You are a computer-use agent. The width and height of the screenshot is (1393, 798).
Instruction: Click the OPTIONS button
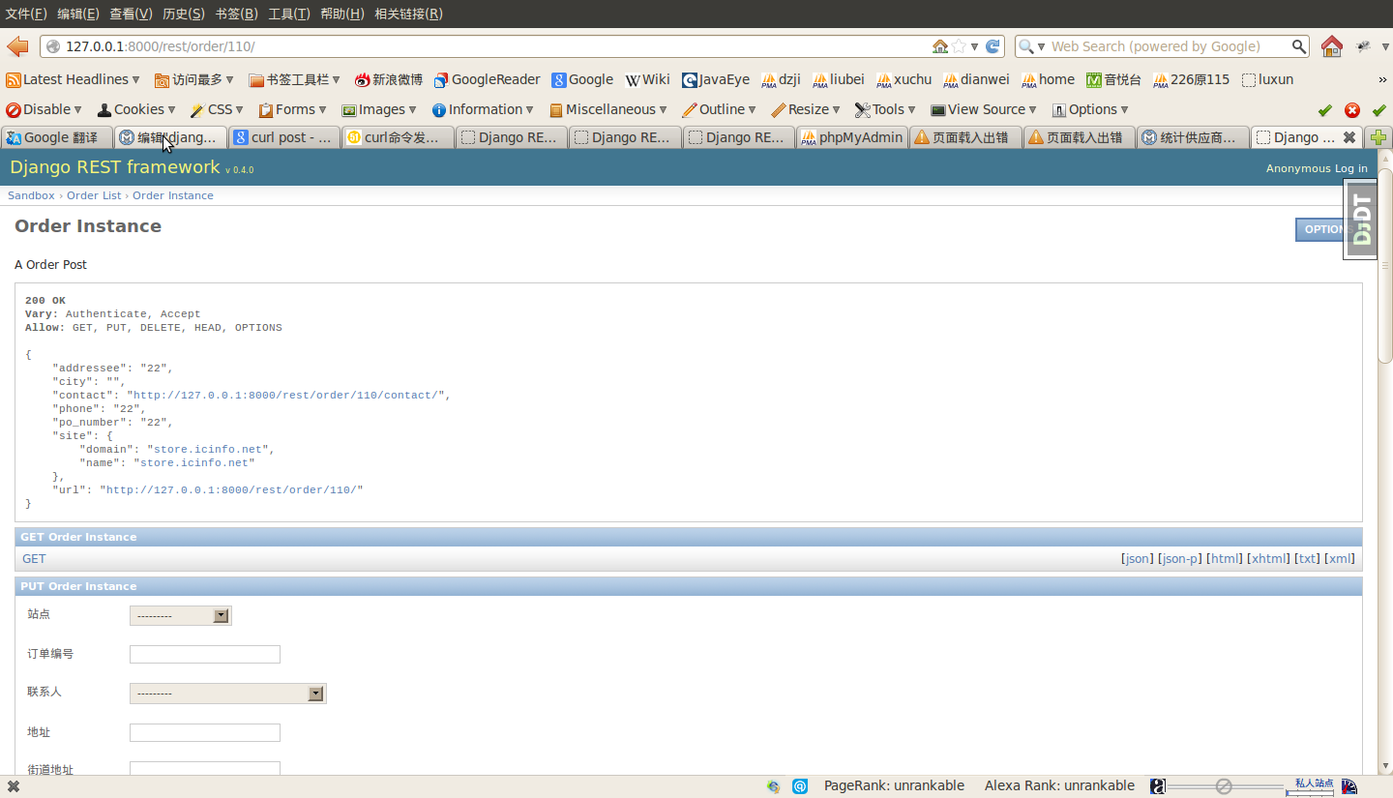(1322, 229)
